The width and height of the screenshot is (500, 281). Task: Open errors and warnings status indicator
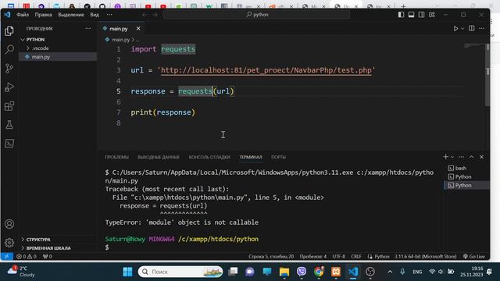(x=27, y=256)
